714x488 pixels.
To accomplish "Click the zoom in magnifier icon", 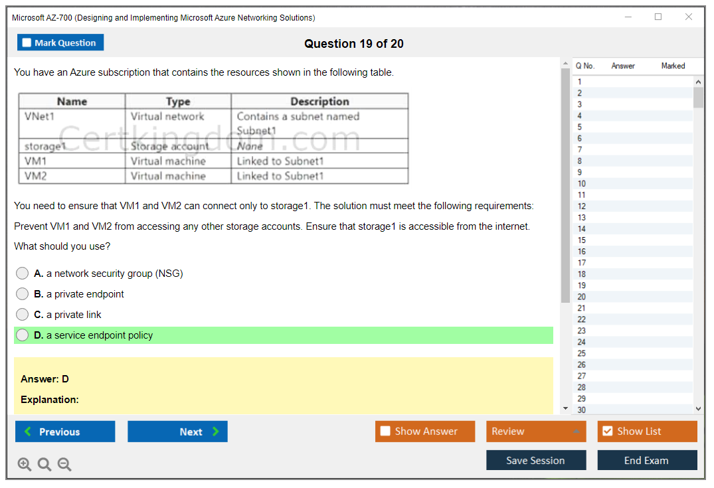I will pyautogui.click(x=25, y=465).
